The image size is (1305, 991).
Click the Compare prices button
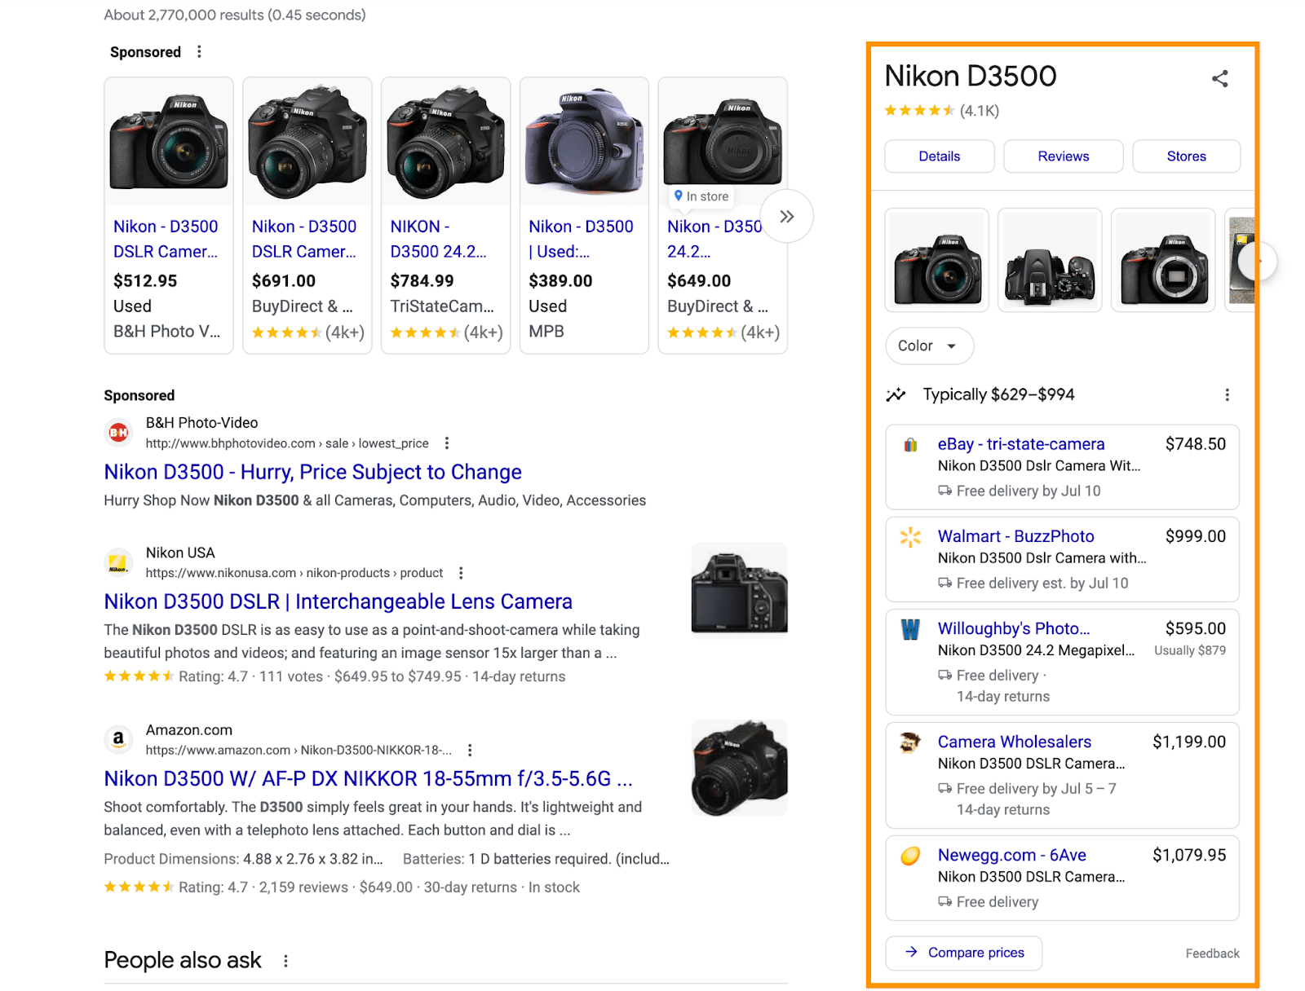click(964, 953)
